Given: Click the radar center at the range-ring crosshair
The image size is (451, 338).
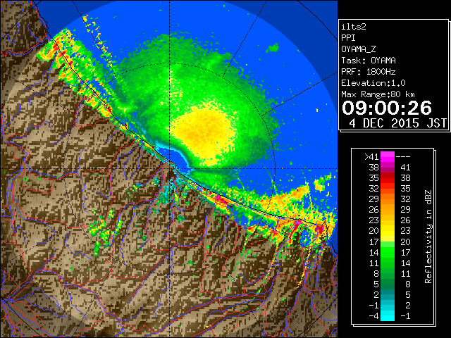Looking at the screenshot, I should (x=170, y=168).
